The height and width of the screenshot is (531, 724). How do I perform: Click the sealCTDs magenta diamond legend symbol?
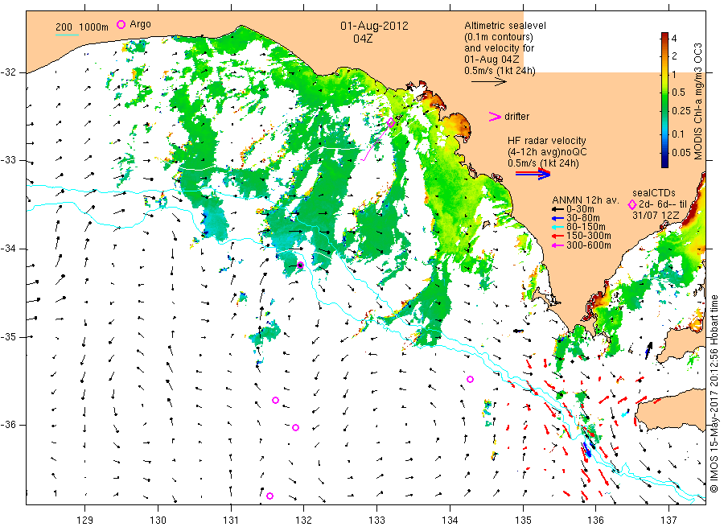tap(632, 204)
